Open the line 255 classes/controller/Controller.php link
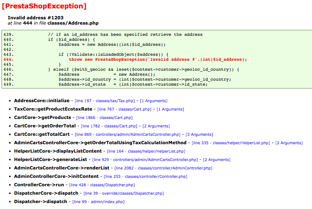This screenshot has width=312, height=209. [x=145, y=176]
